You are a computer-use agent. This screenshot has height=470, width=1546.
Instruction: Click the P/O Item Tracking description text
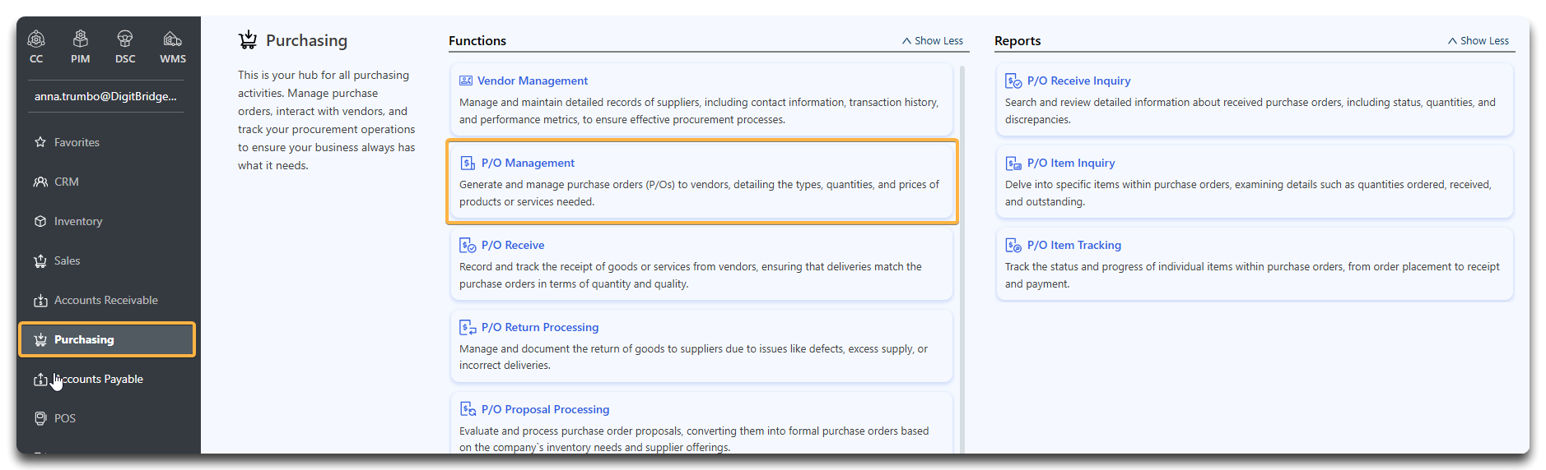1252,275
